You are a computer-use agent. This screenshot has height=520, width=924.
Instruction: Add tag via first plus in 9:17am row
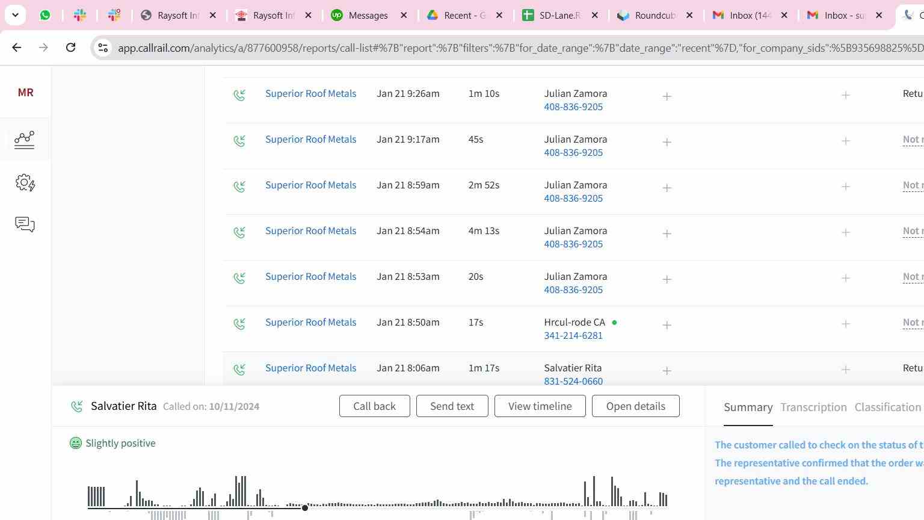pos(667,142)
